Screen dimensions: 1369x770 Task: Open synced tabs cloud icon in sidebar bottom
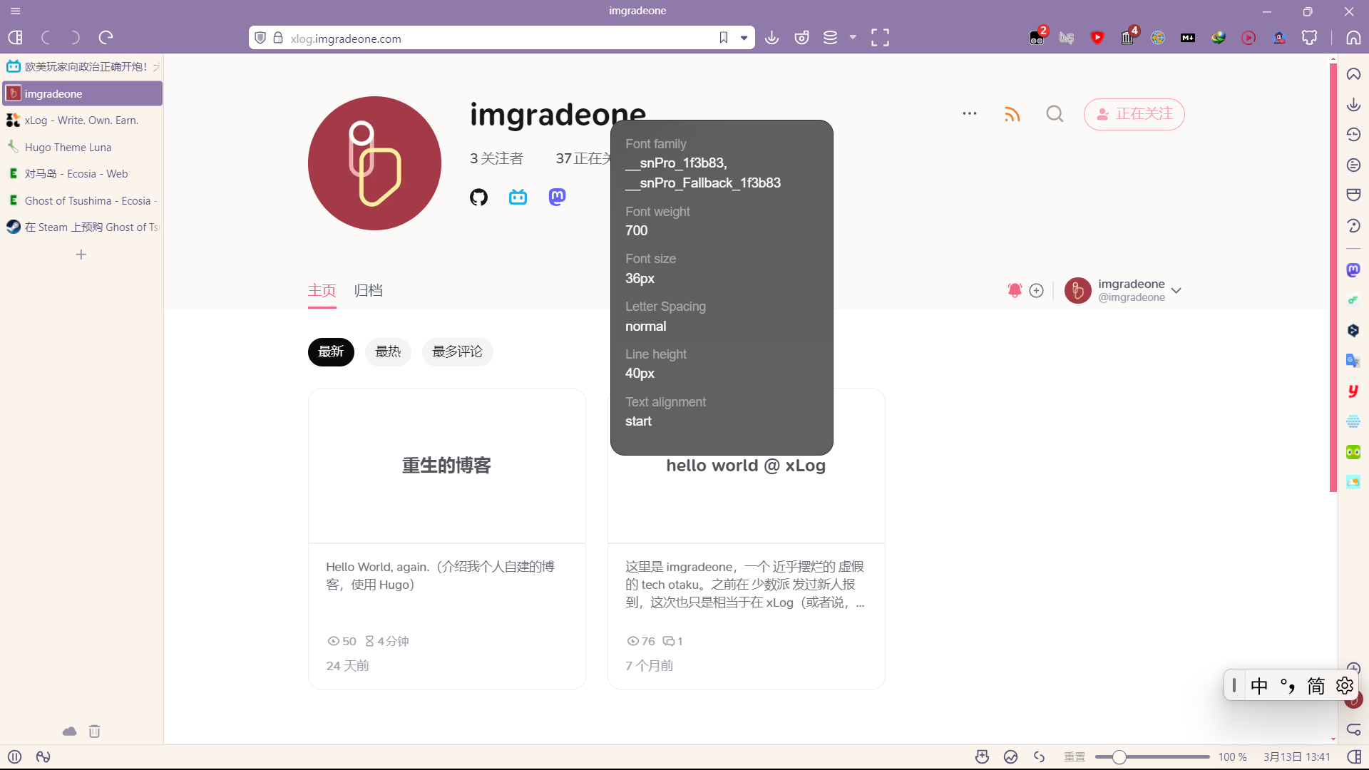coord(69,731)
